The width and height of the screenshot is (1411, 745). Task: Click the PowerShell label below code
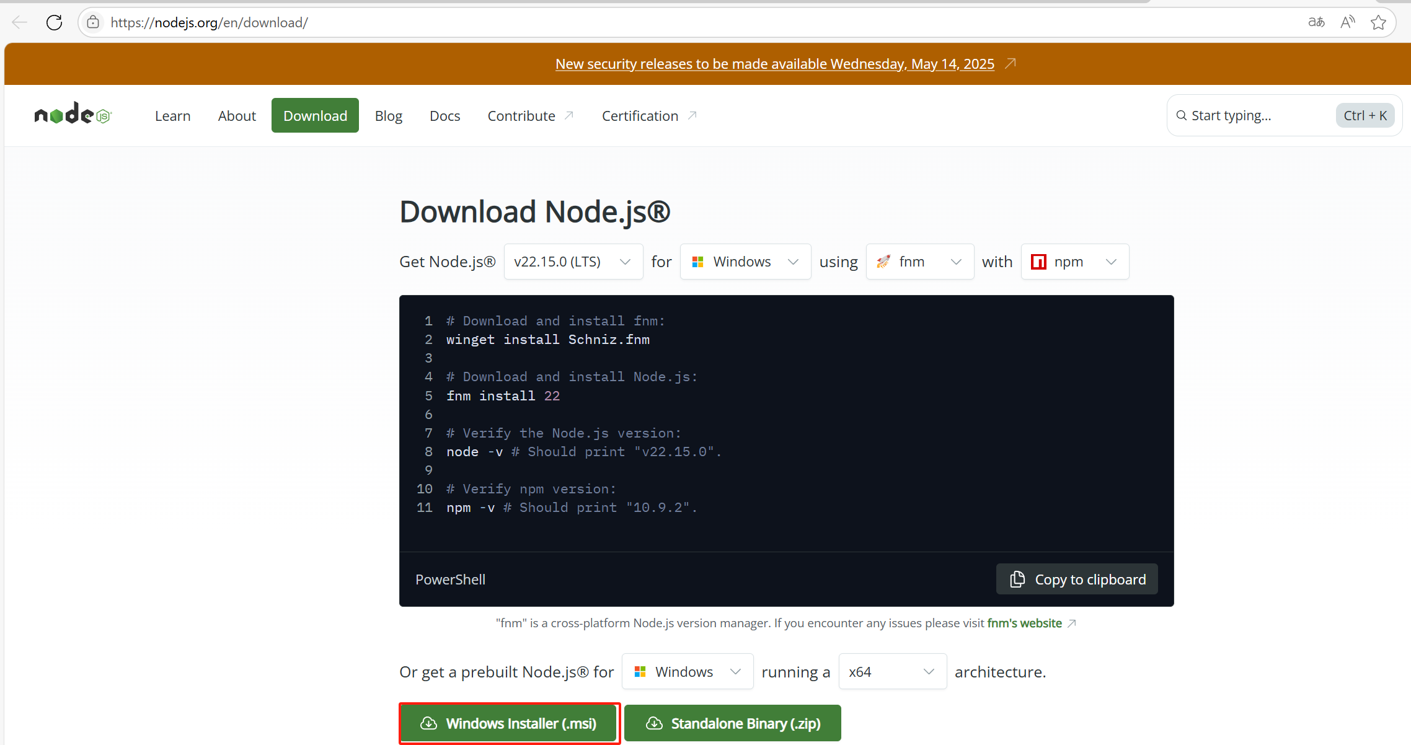(451, 580)
